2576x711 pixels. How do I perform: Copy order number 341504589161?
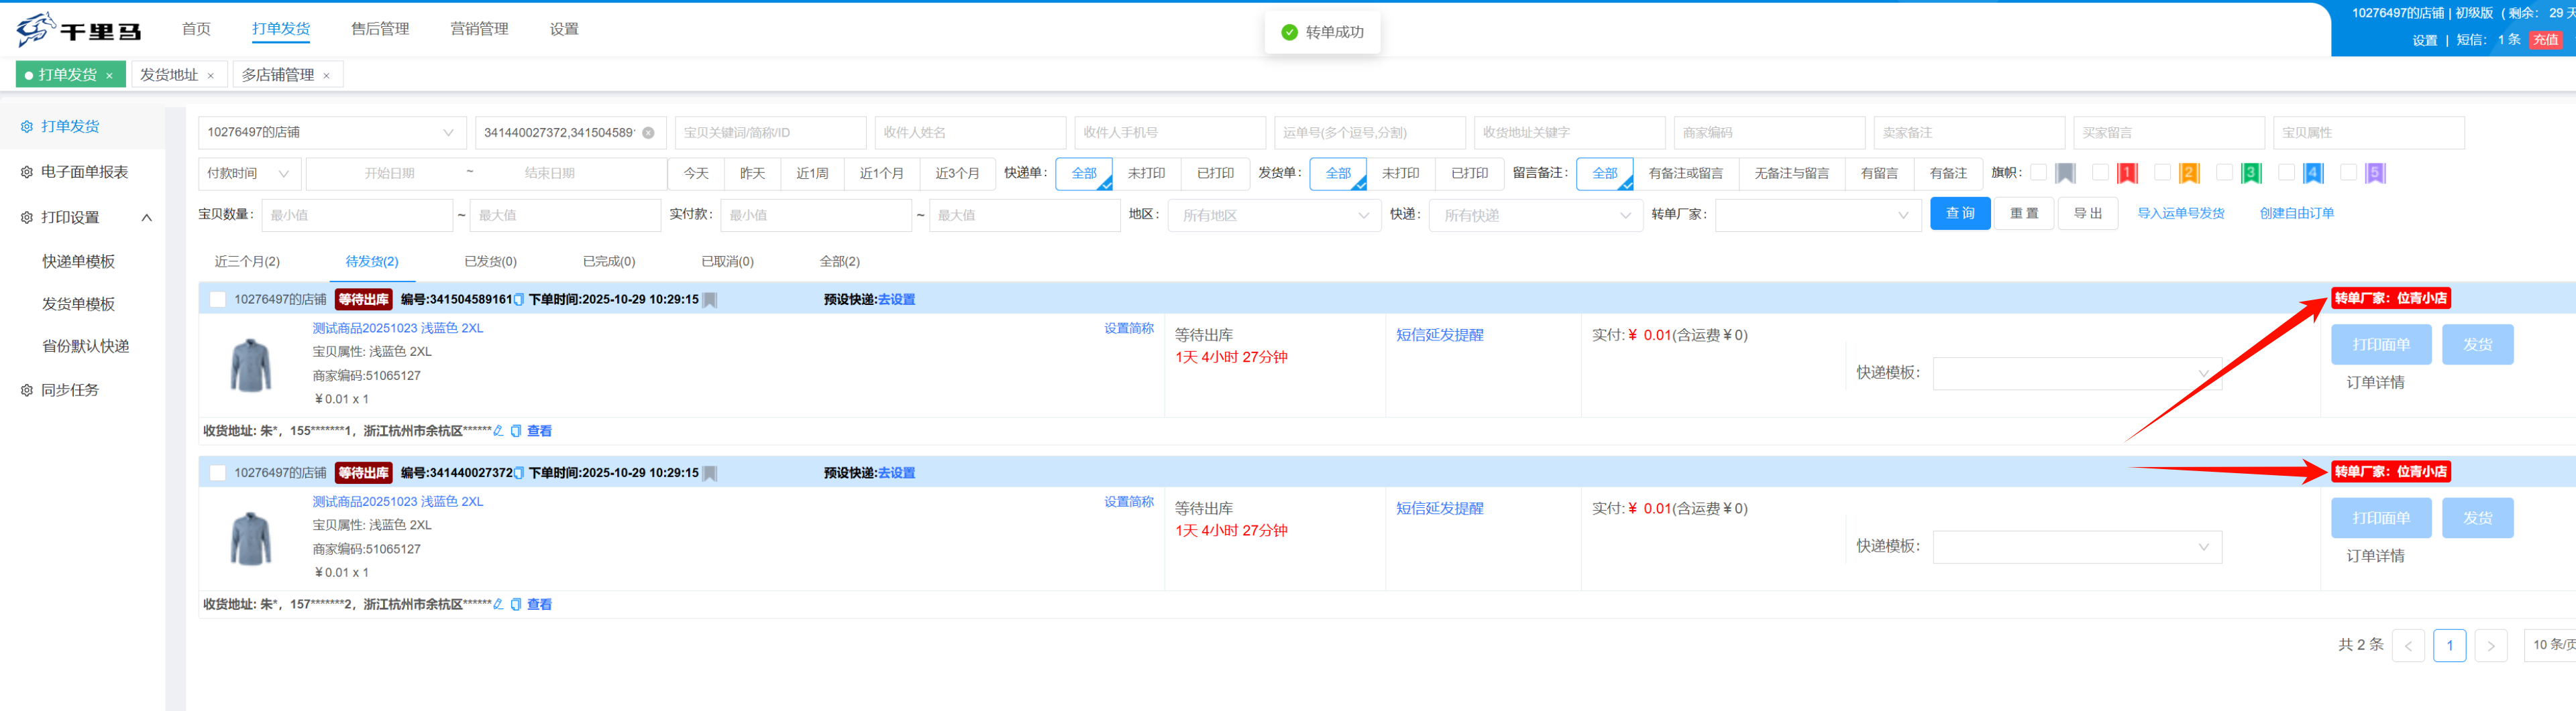(x=518, y=300)
